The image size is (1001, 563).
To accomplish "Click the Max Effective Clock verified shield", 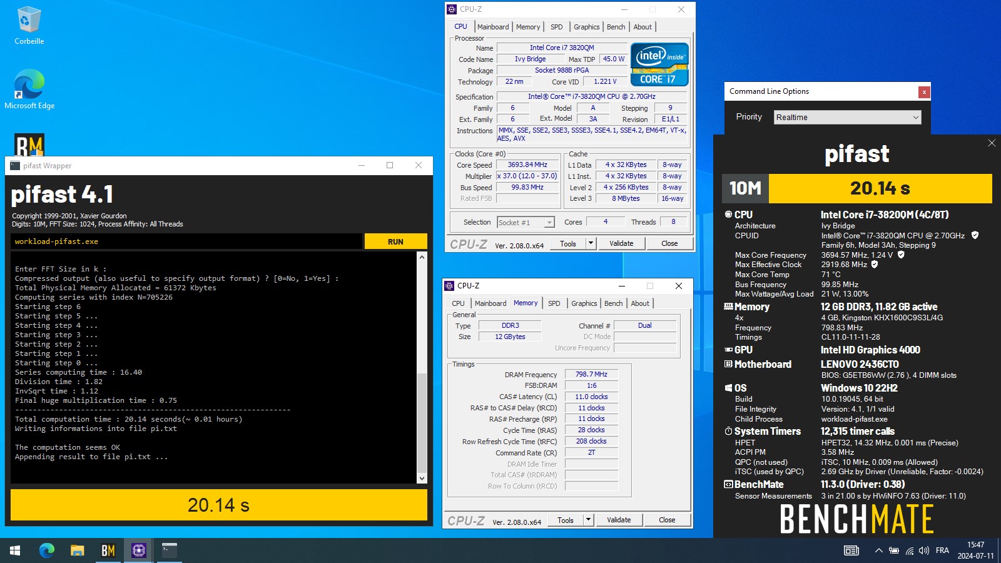I will click(875, 265).
